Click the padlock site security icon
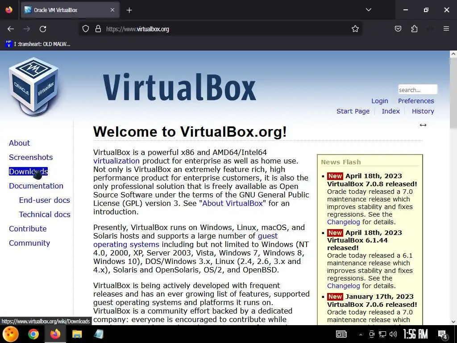The width and height of the screenshot is (457, 343). 98,29
